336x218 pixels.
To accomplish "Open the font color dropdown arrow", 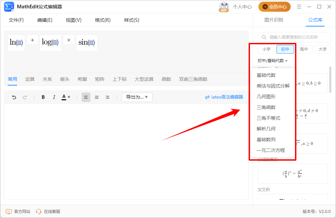I will (x=69, y=97).
